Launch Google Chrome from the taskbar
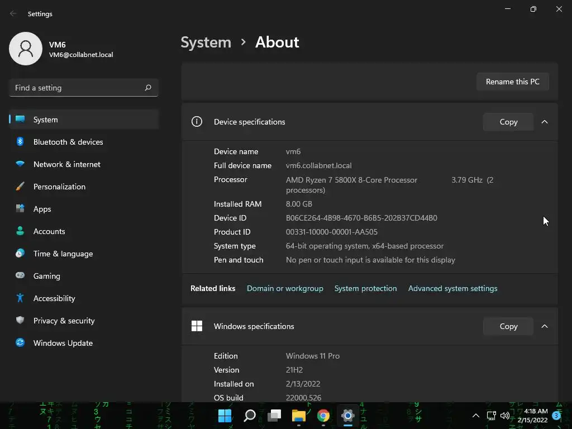572x429 pixels. pyautogui.click(x=323, y=416)
